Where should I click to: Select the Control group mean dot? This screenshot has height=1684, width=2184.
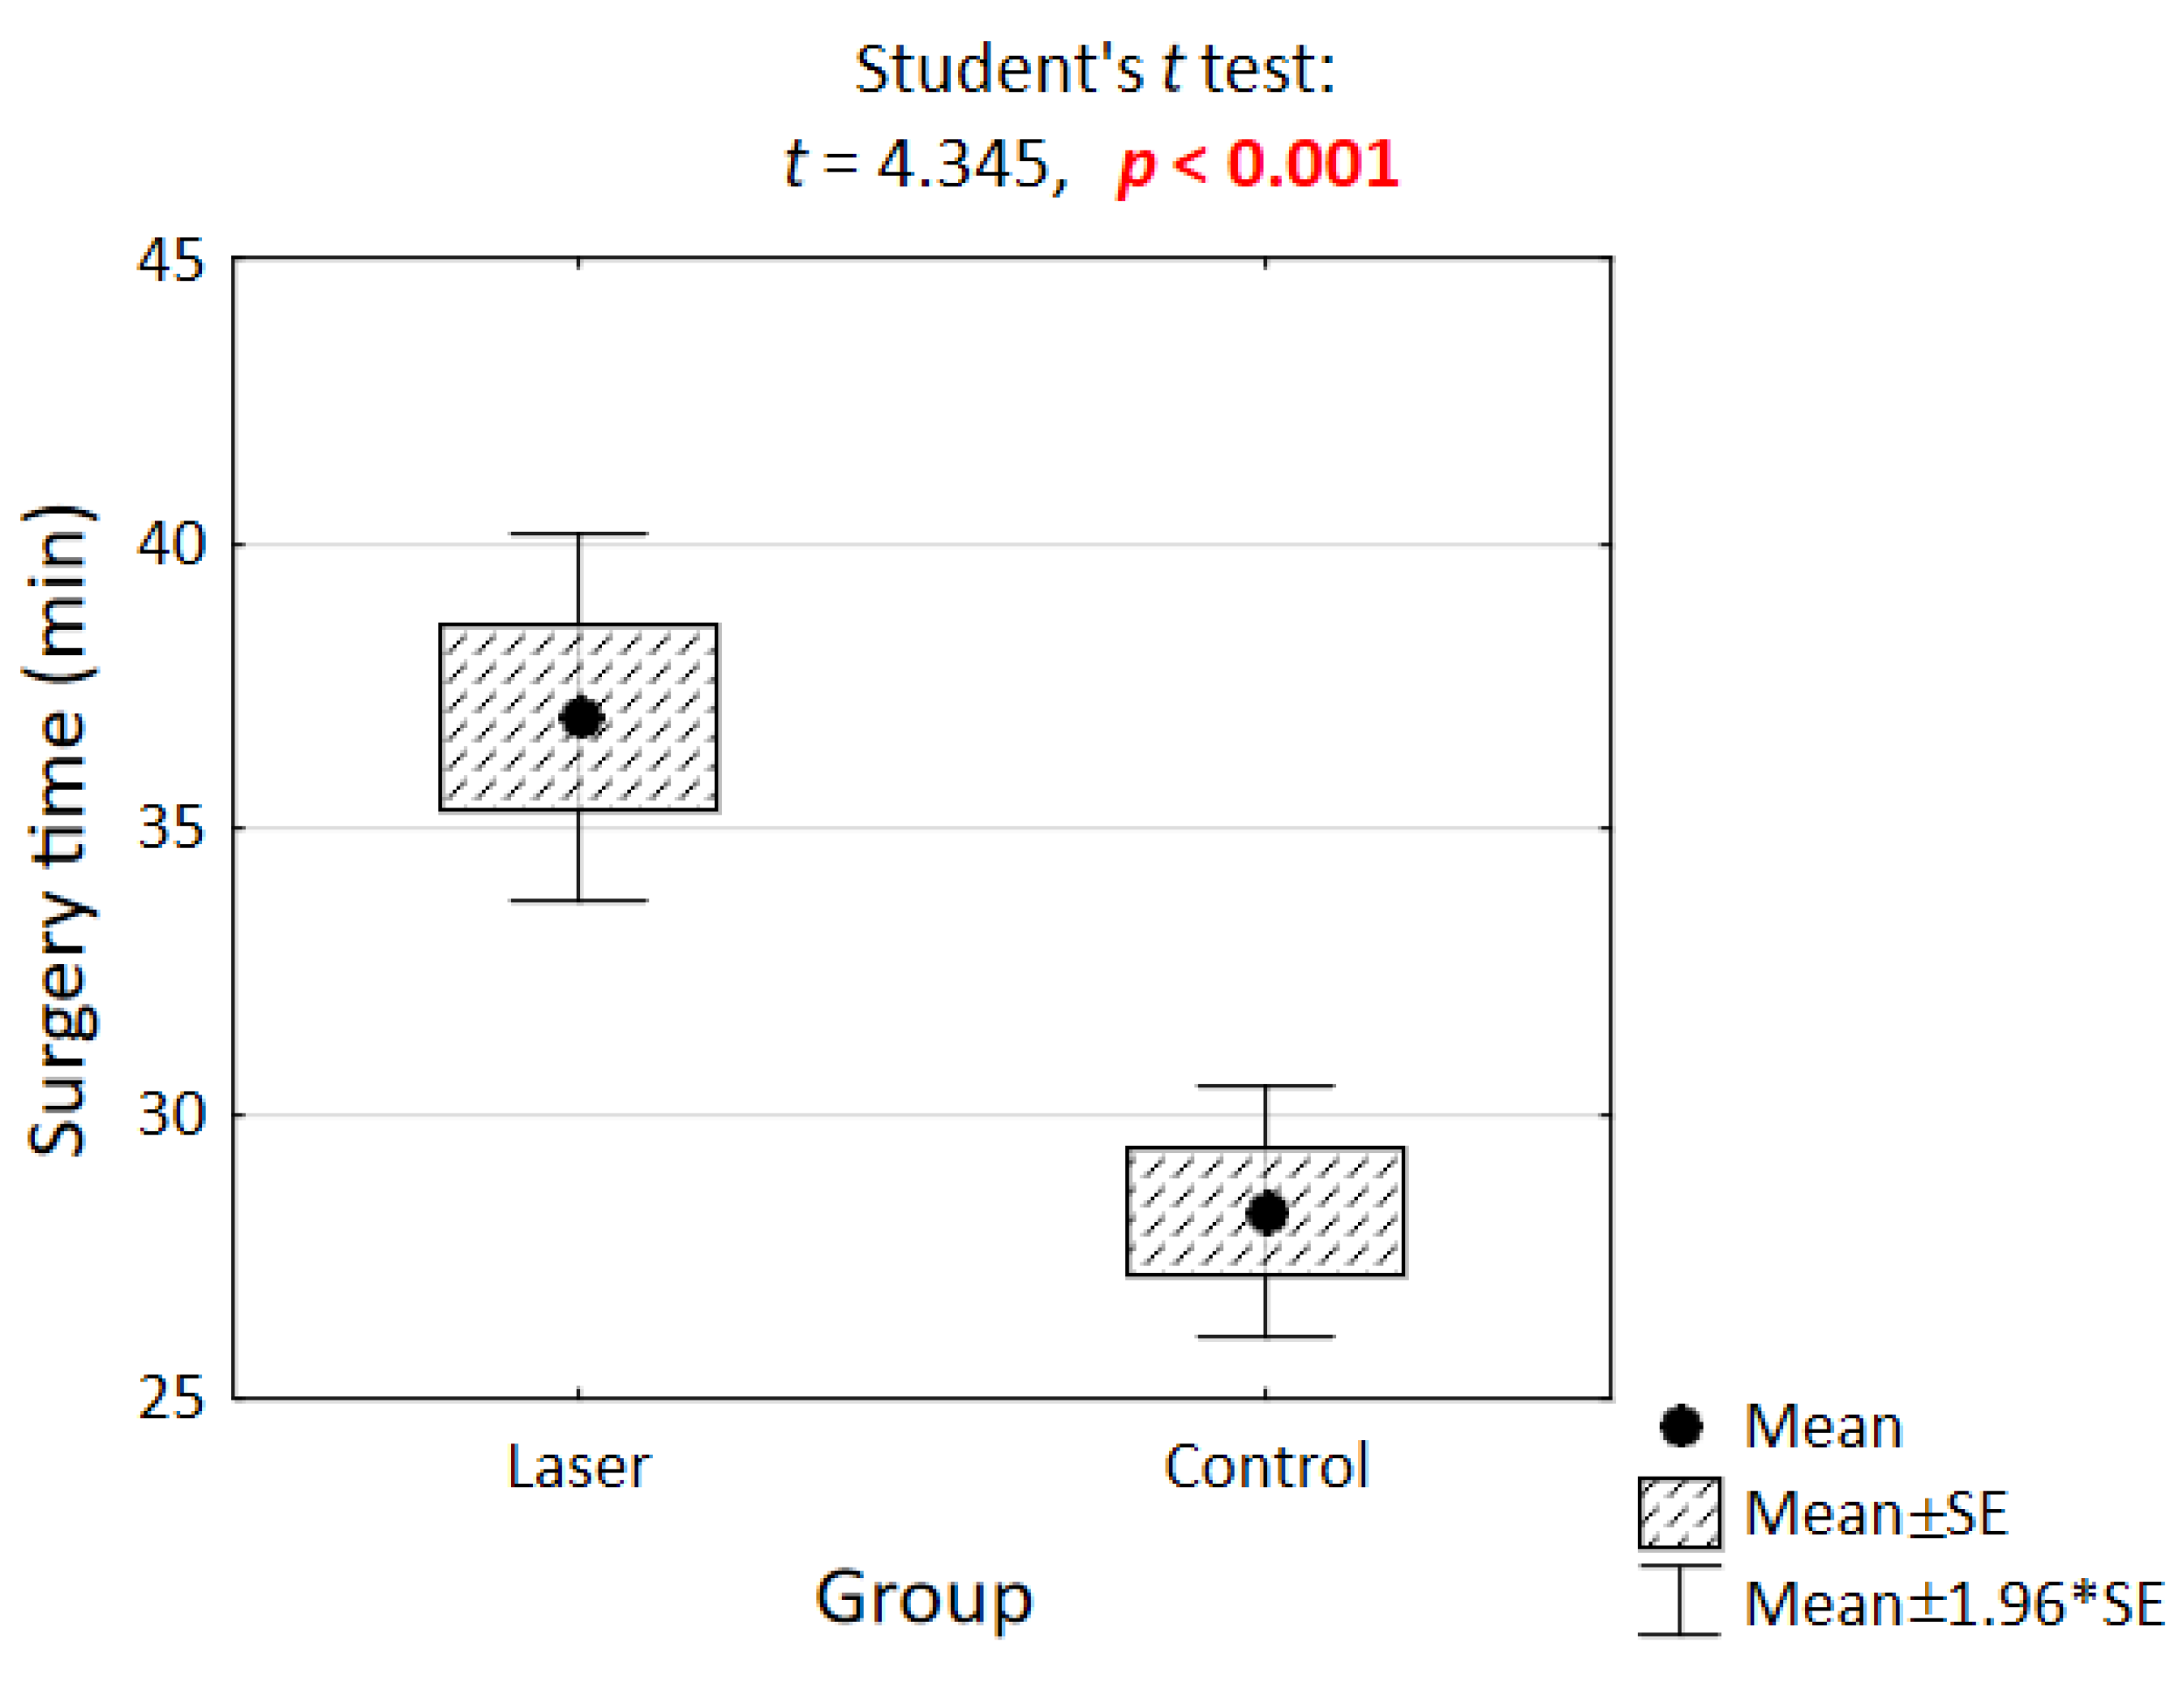(x=1267, y=1213)
